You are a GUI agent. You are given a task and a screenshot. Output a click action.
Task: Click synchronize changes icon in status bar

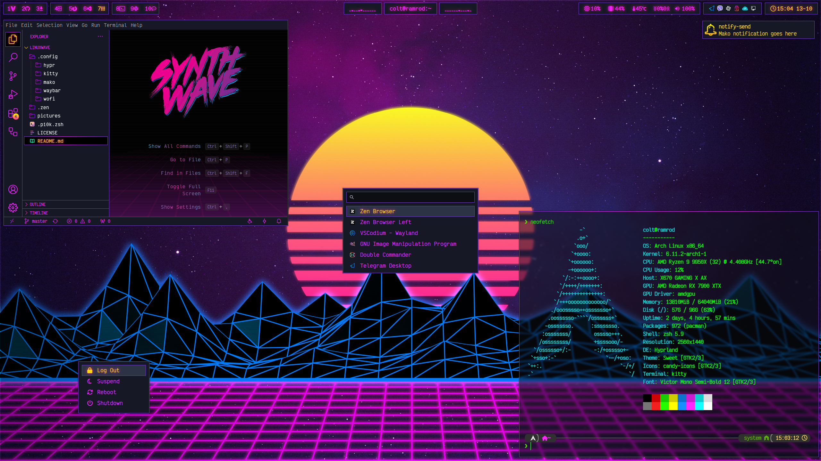coord(55,221)
